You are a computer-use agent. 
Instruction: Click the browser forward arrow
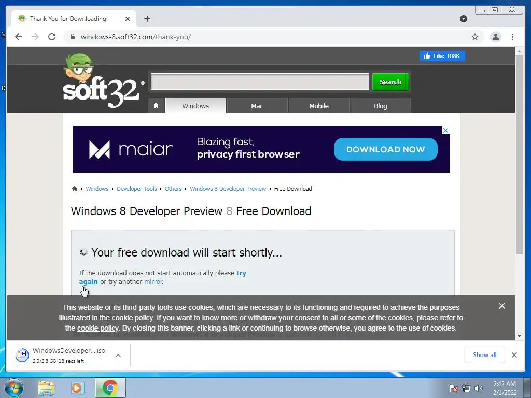35,37
